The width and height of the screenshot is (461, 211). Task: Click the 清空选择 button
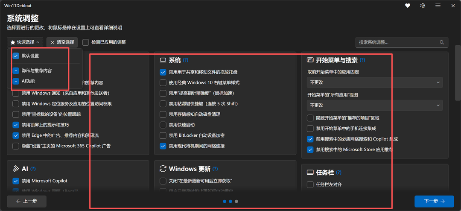click(62, 42)
